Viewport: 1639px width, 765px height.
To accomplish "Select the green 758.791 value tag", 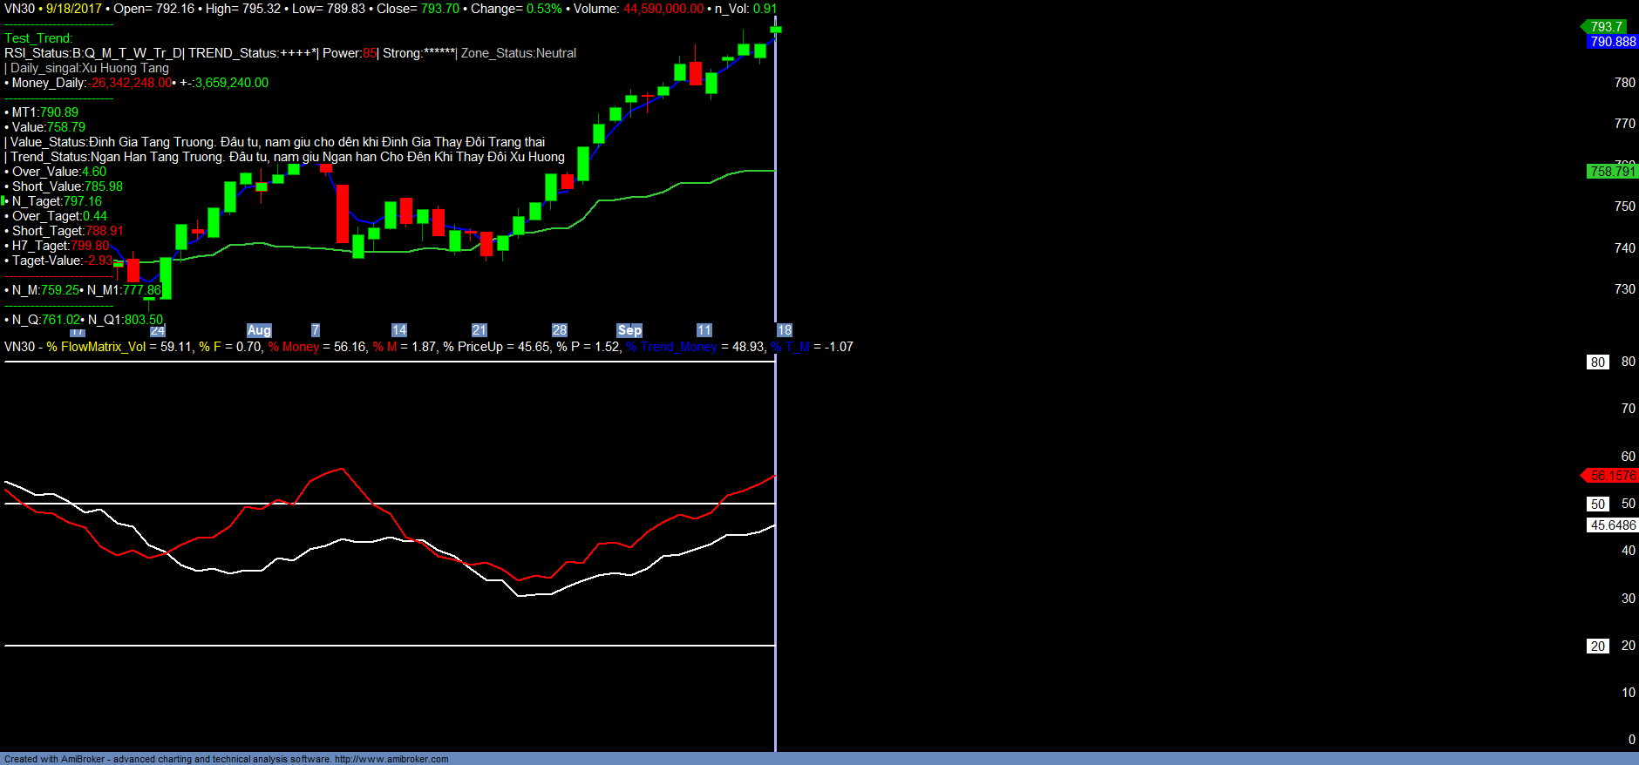I will (1613, 172).
